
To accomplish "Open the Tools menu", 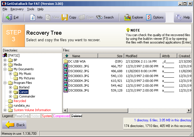I will pyautogui.click(x=31, y=9).
